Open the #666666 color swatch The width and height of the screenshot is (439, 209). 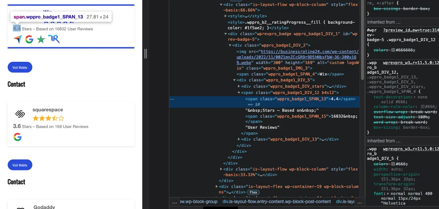pyautogui.click(x=393, y=50)
